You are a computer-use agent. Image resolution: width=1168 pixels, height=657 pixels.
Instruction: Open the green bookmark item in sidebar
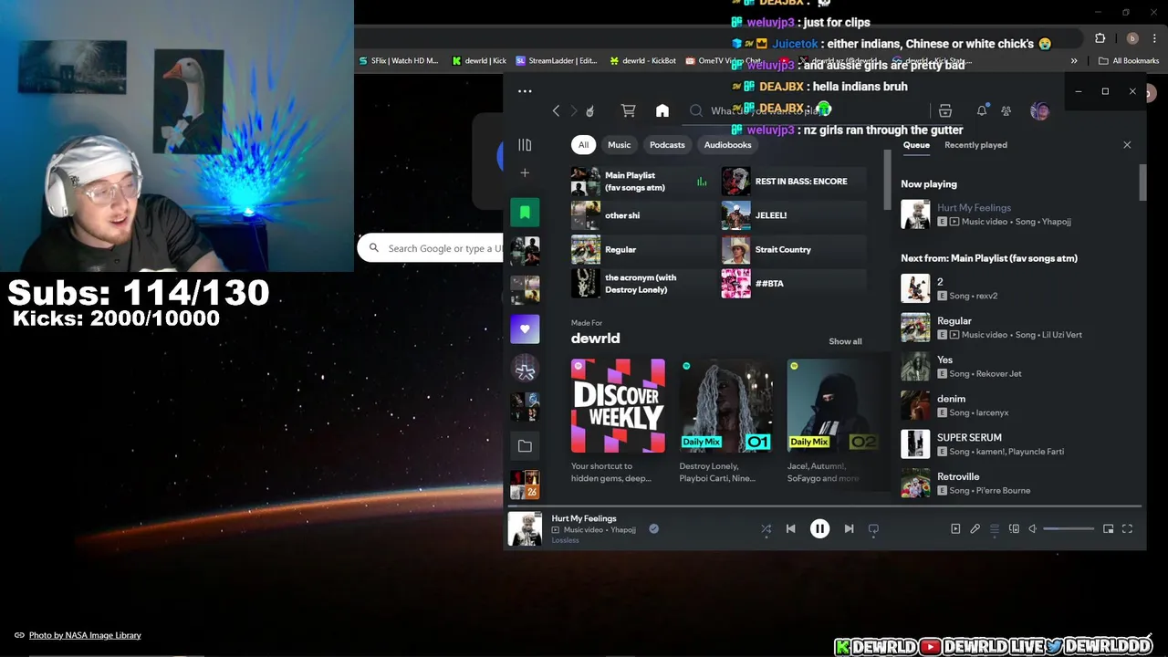(525, 213)
